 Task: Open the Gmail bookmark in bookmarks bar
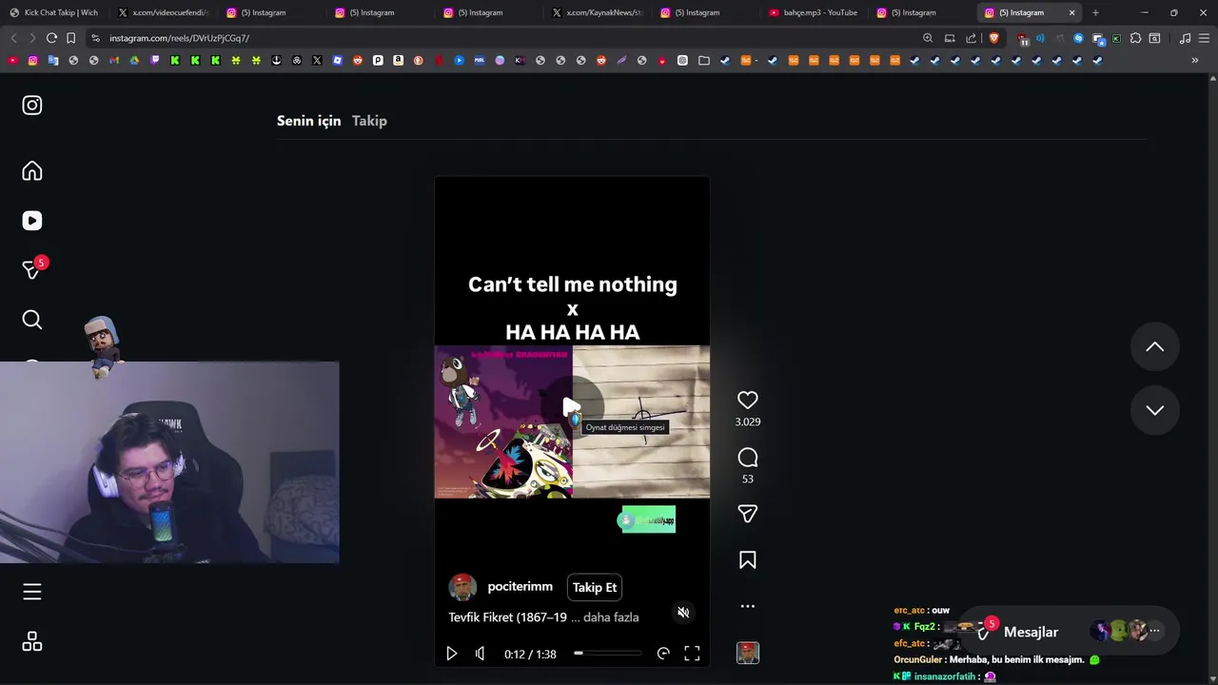(x=113, y=60)
